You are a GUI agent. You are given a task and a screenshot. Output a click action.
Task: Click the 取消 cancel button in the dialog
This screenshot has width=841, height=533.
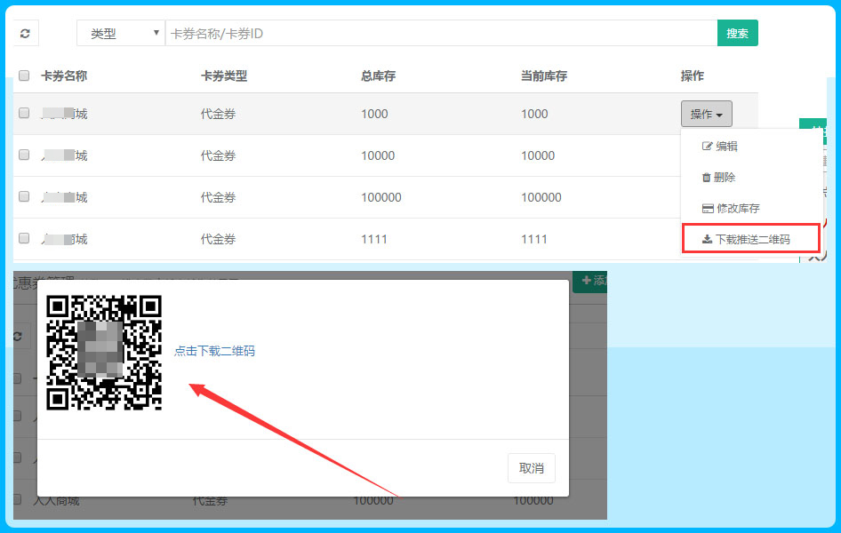531,468
